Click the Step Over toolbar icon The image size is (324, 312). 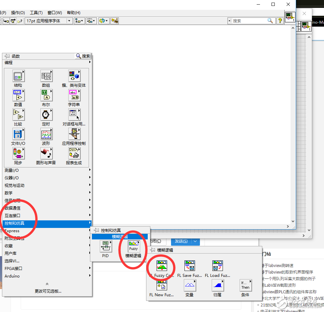[13, 21]
